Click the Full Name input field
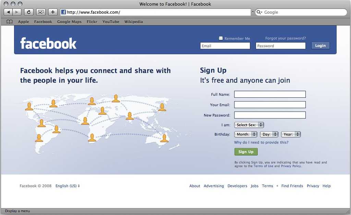The width and height of the screenshot is (351, 215). coord(270,94)
